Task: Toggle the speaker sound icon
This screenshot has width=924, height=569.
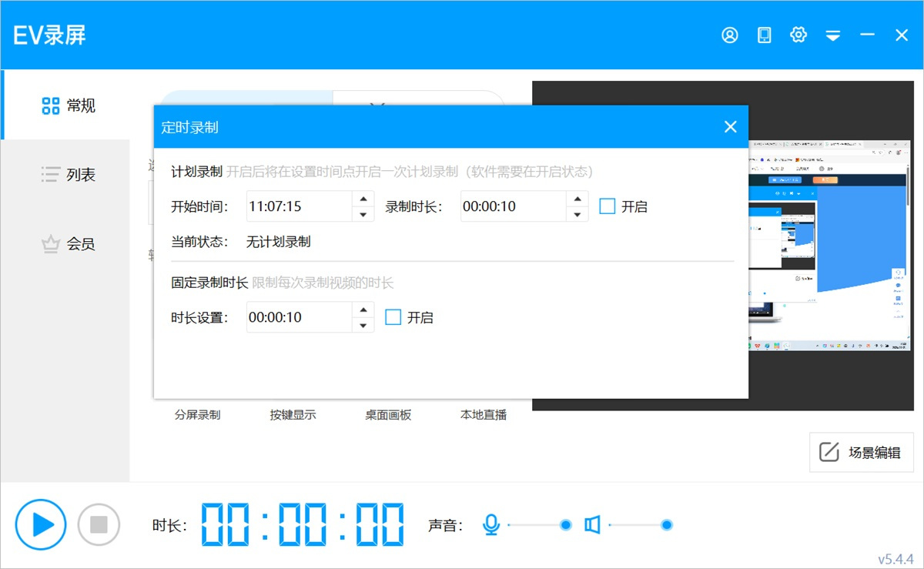Action: pos(591,525)
